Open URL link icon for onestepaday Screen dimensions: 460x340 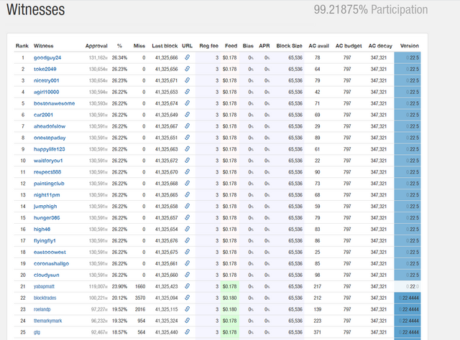pyautogui.click(x=187, y=137)
